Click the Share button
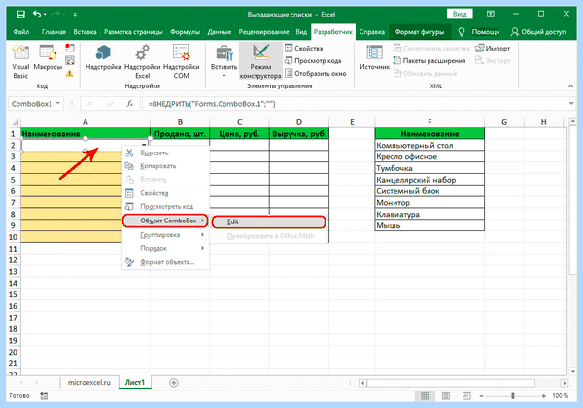This screenshot has width=583, height=408. click(538, 32)
